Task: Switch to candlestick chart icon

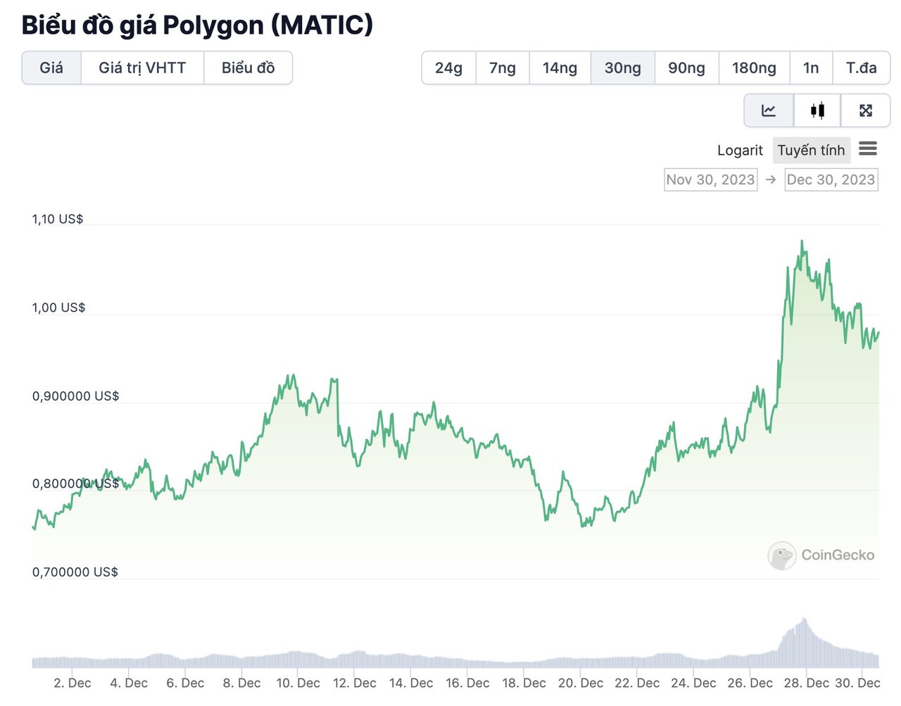Action: (817, 111)
